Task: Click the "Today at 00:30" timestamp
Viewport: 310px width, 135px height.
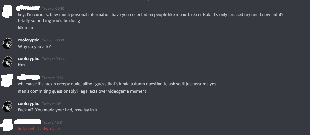Action: (x=53, y=8)
